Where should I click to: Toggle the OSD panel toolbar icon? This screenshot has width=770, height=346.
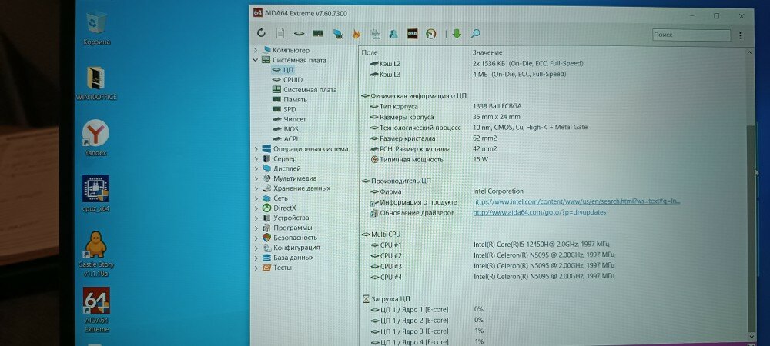tap(412, 34)
